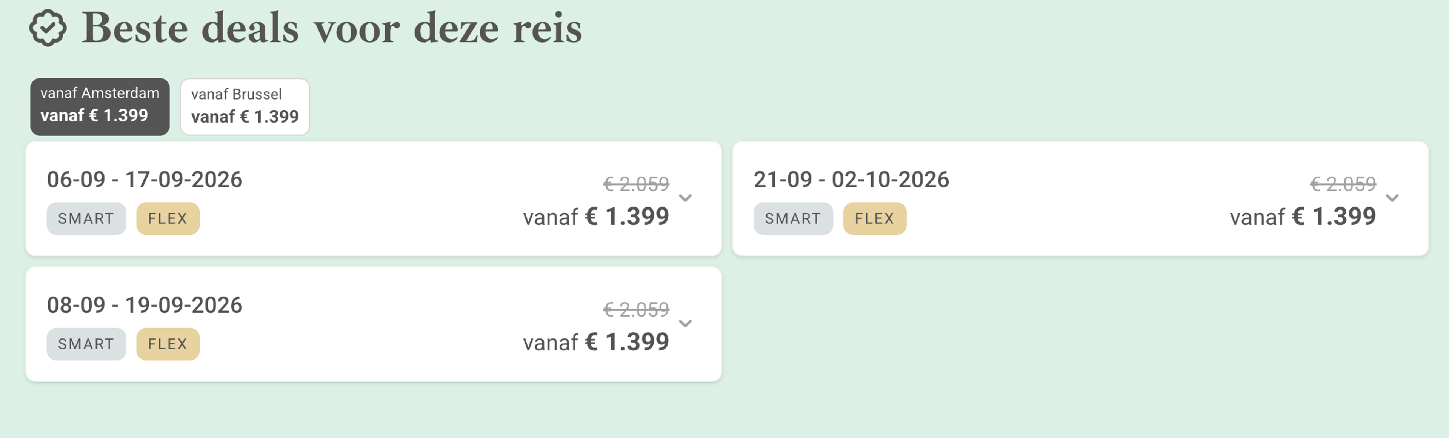Click the € 1.399 price for 21-09 trip
The width and height of the screenshot is (1449, 438).
pyautogui.click(x=1333, y=217)
